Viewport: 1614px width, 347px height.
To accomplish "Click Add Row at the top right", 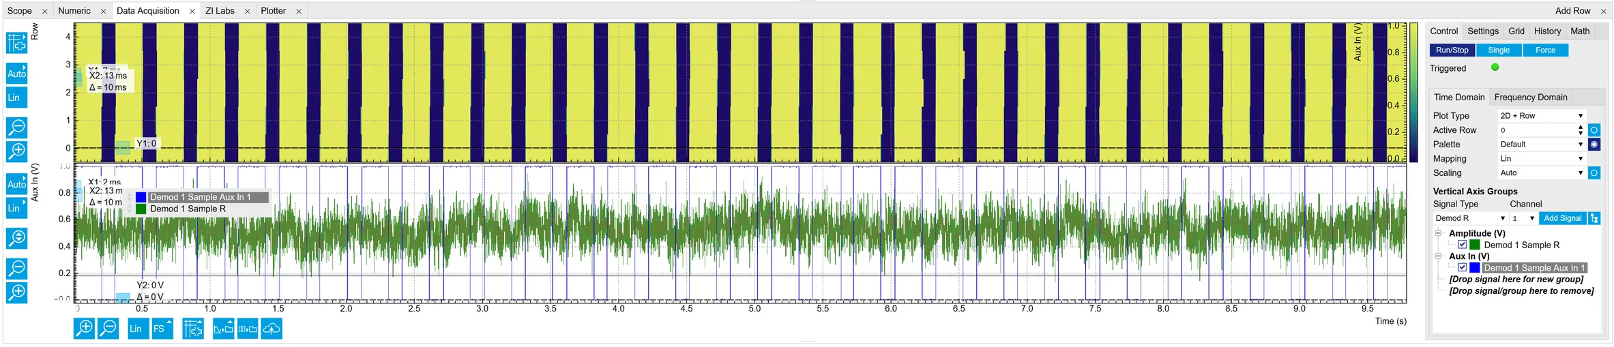I will (x=1572, y=11).
